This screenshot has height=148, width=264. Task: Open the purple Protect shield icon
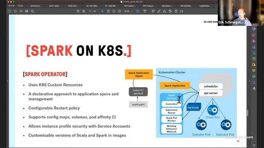point(254,82)
